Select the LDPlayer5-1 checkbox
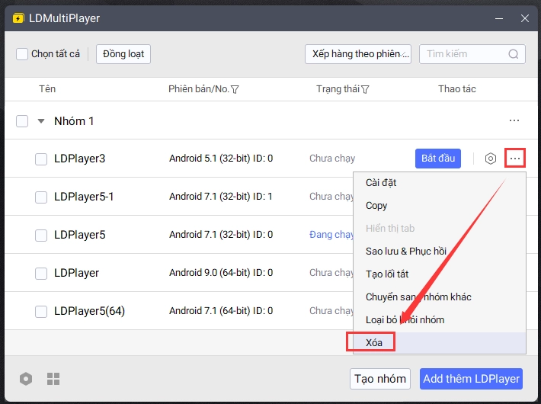The width and height of the screenshot is (541, 404). point(41,197)
